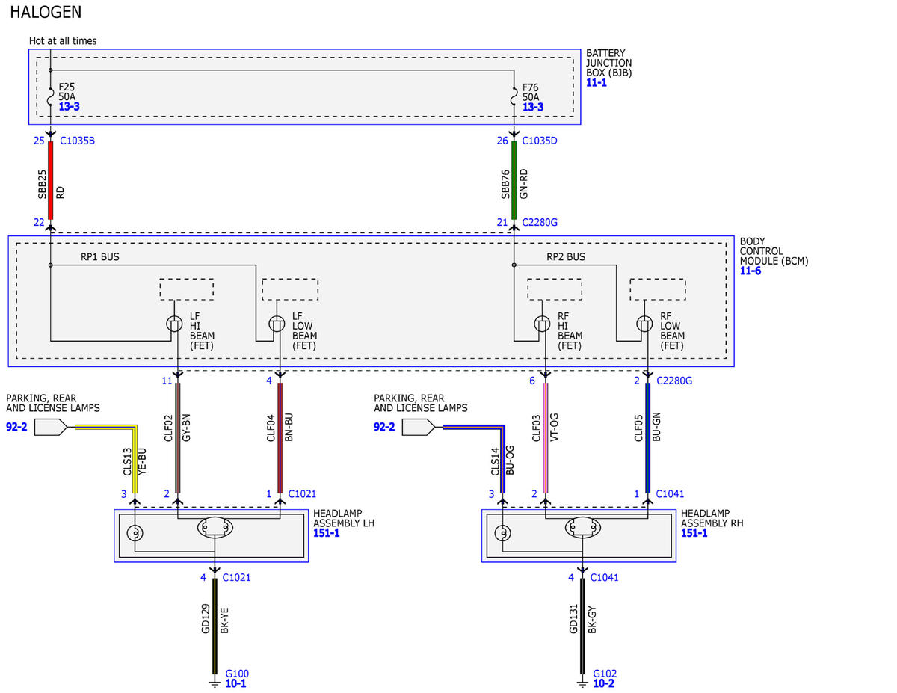This screenshot has height=693, width=897.
Task: Select the LF HI BEAM FET symbol
Action: tap(173, 324)
